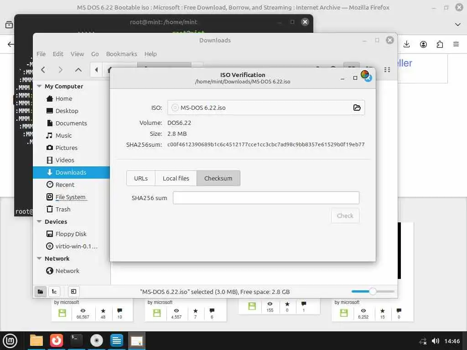Switch Downloads to compact view icon
The width and height of the screenshot is (467, 350).
387,70
